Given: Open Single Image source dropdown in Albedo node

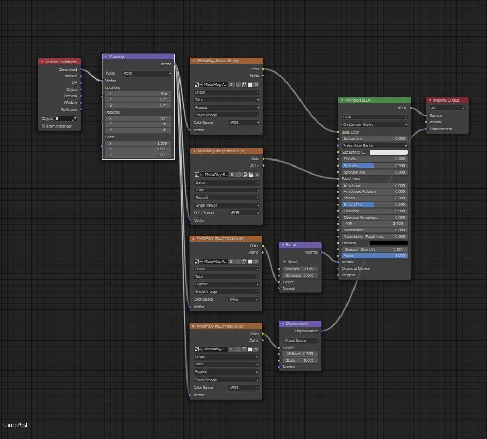Looking at the screenshot, I should [x=226, y=115].
